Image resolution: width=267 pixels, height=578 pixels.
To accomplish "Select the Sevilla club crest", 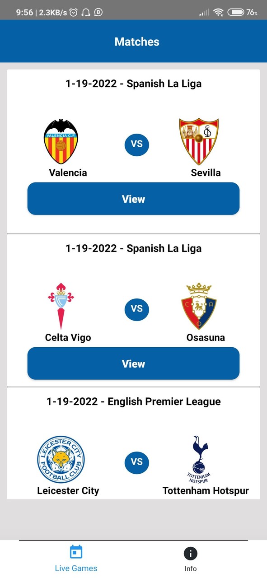I will pyautogui.click(x=199, y=140).
